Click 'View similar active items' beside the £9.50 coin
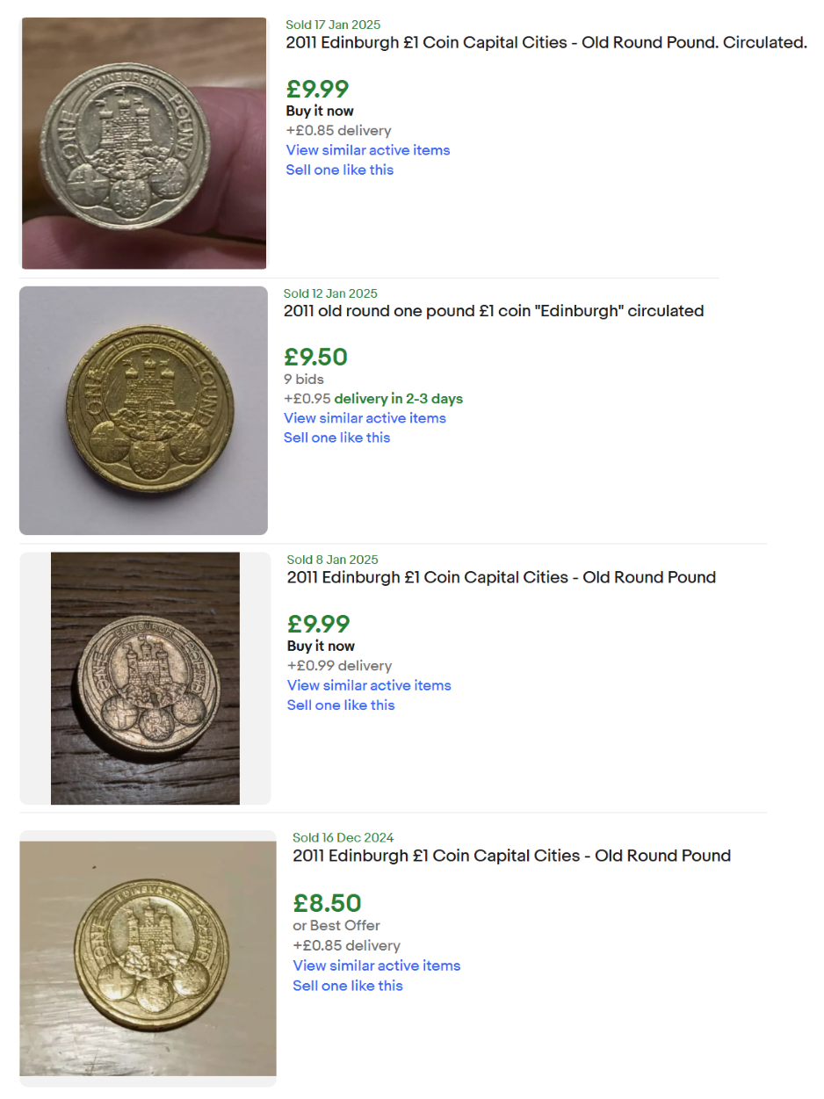The height and width of the screenshot is (1099, 824). pos(365,418)
